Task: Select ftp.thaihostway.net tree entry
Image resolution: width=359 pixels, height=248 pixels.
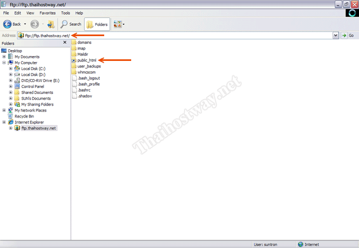Action: 38,128
